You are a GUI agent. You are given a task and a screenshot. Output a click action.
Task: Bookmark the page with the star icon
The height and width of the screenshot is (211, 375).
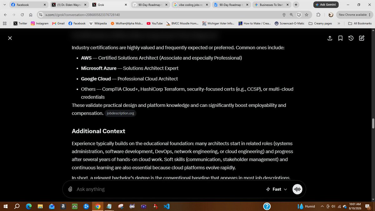[307, 15]
